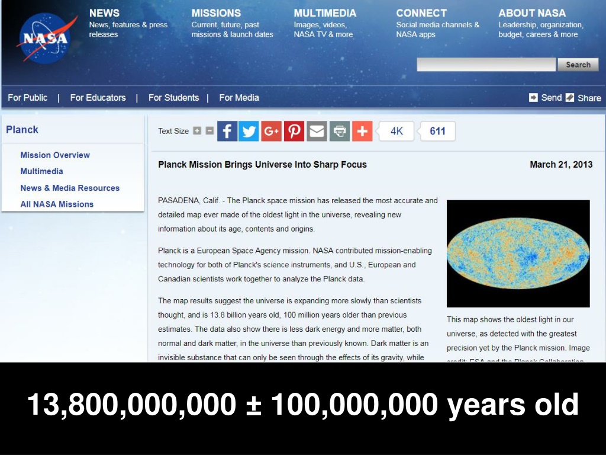
Task: Focus the site search input field
Action: [x=486, y=65]
